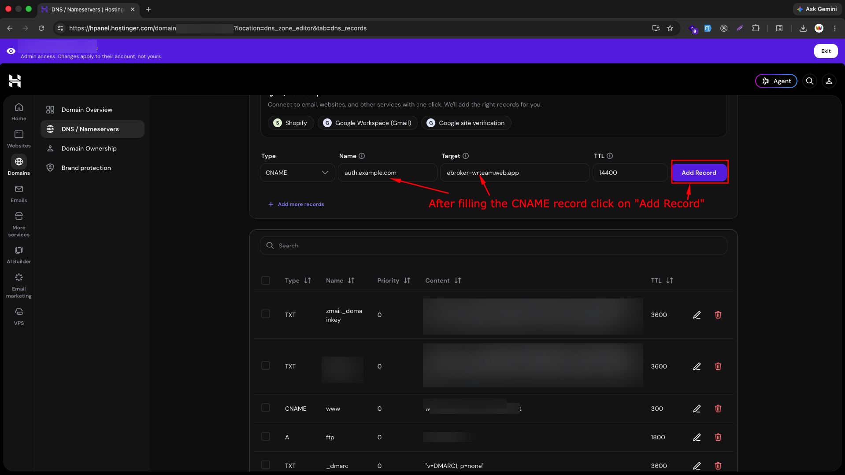Screen dimensions: 845x475
Task: Click the Name field with auth.example.com
Action: (388, 173)
